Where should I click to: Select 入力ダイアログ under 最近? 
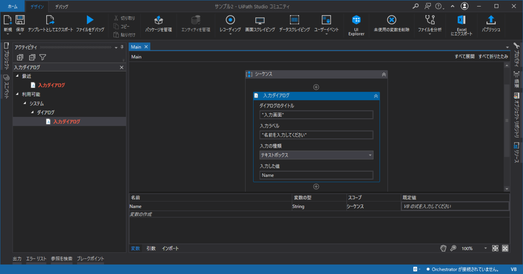51,85
